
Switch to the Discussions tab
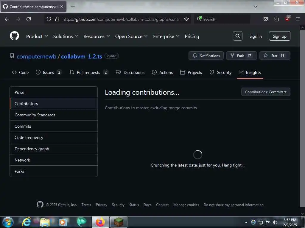click(130, 72)
